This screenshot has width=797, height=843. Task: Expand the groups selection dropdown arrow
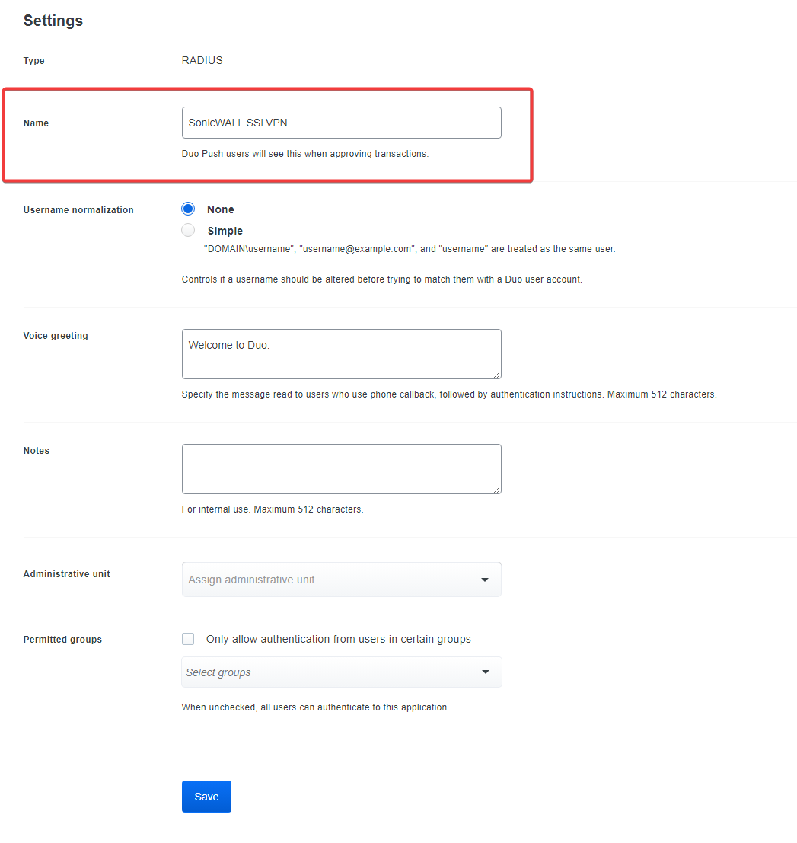(x=485, y=672)
